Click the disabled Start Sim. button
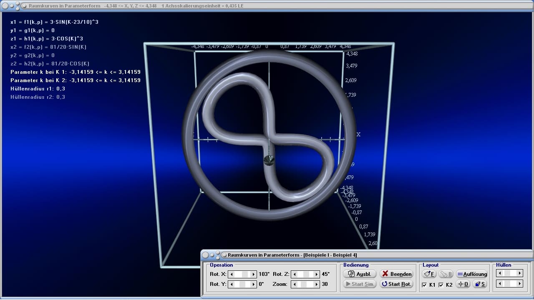 [x=360, y=284]
